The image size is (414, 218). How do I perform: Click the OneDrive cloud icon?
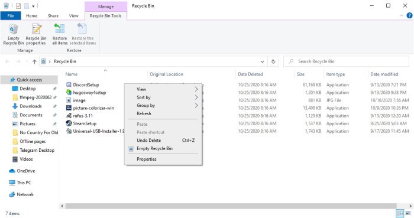pyautogui.click(x=12, y=171)
